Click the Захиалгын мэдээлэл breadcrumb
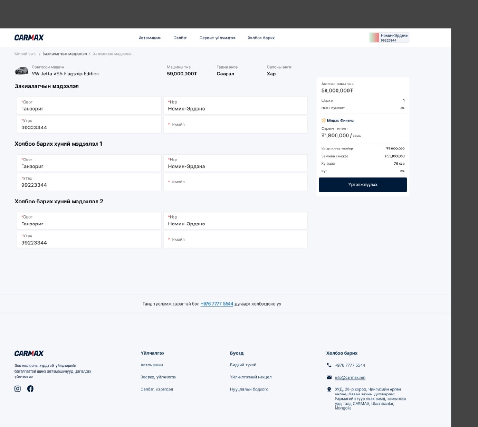478x427 pixels. click(x=112, y=54)
